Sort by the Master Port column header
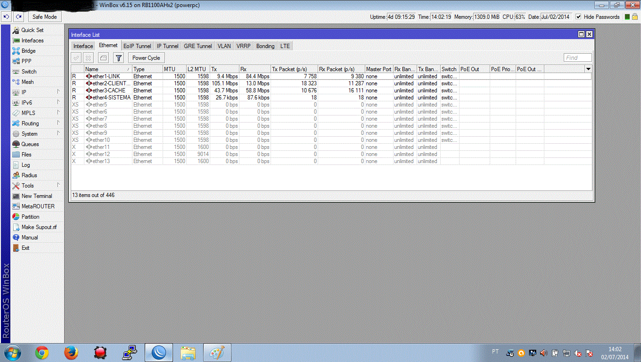 point(379,69)
